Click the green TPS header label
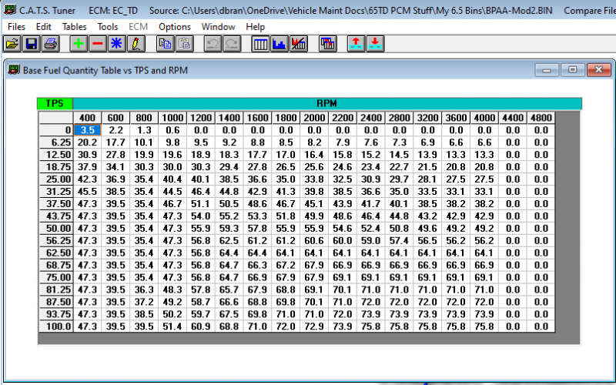Screen dimensions: 616x385 tap(55, 103)
